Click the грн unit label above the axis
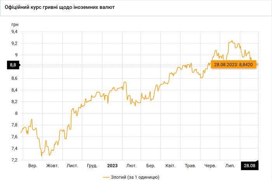The width and height of the screenshot is (272, 181). (15, 24)
